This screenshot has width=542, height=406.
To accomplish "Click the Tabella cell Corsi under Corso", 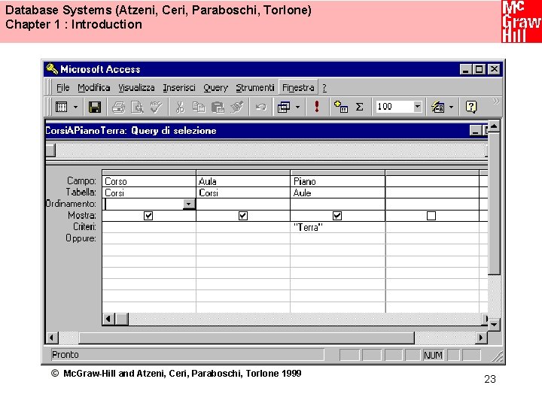I will coord(149,192).
